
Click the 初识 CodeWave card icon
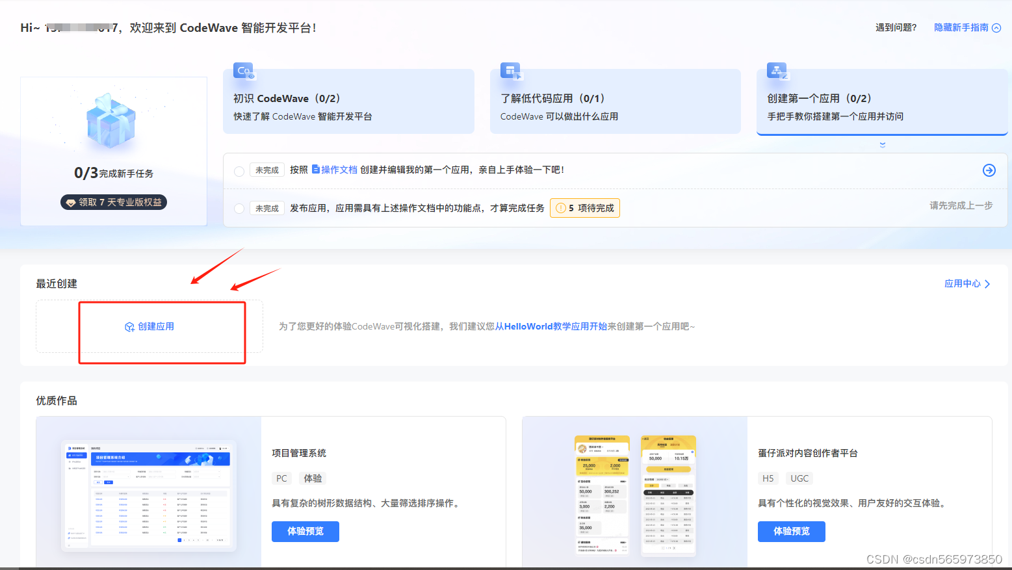pyautogui.click(x=245, y=71)
